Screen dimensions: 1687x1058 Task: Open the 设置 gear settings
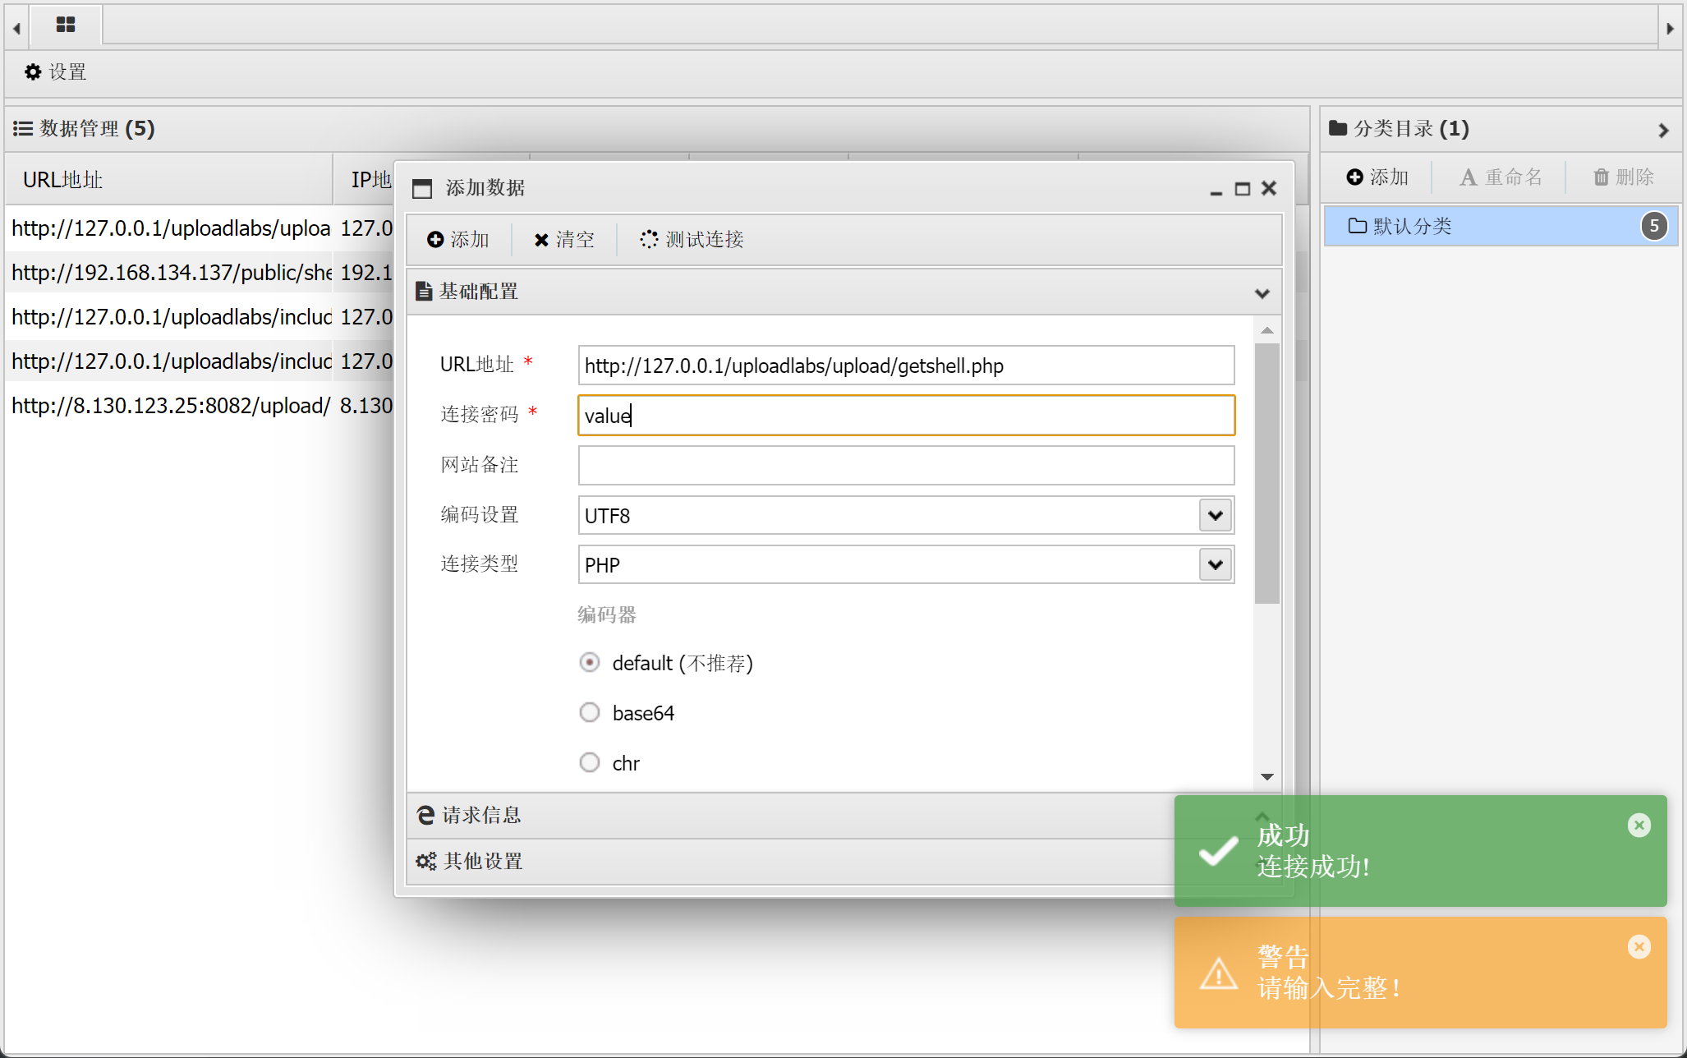pyautogui.click(x=56, y=72)
